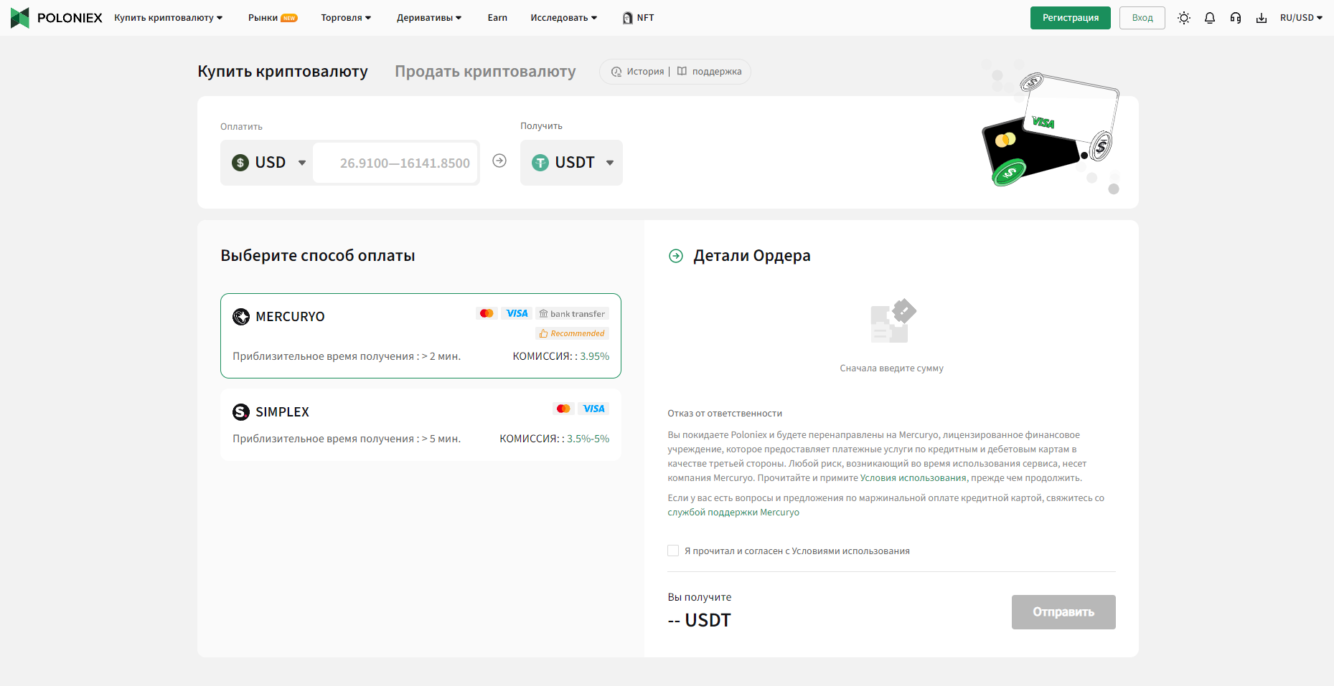Click the Отказ от ответственности heading
The width and height of the screenshot is (1334, 686).
[725, 414]
